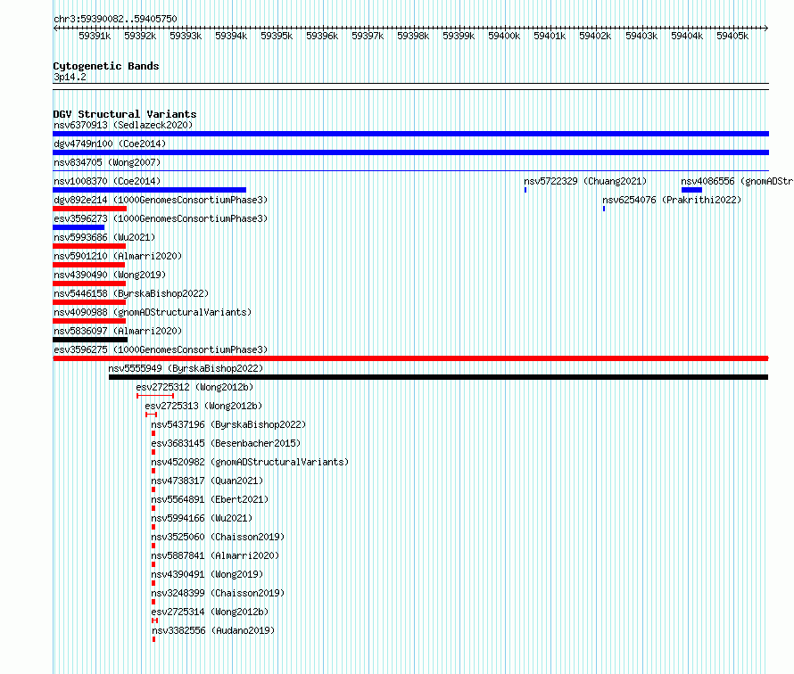This screenshot has width=794, height=674.
Task: Select the 3p14.2 band label
Action: [x=70, y=77]
